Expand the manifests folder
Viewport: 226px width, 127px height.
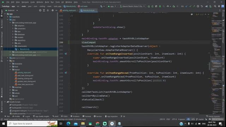point(8,17)
